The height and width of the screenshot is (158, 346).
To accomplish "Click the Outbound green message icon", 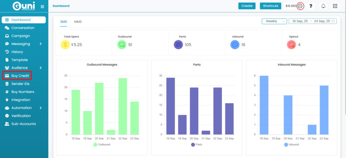I will click(122, 45).
